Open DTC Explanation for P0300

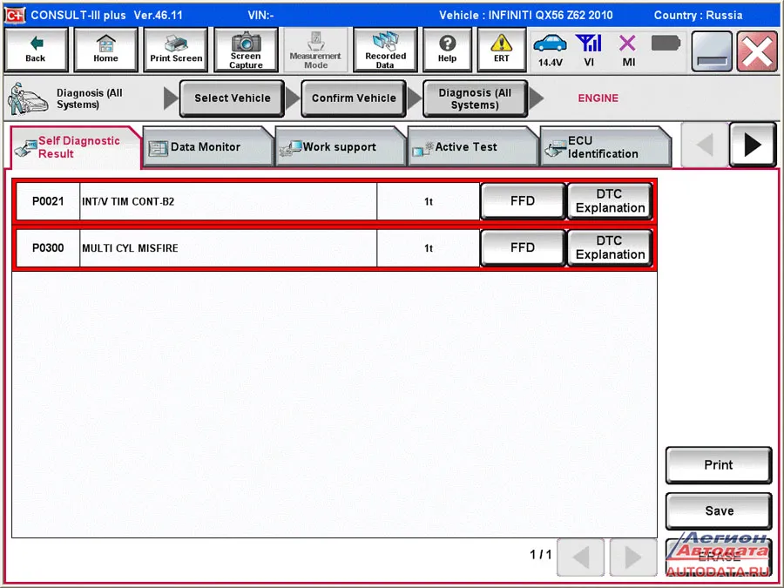pos(610,247)
